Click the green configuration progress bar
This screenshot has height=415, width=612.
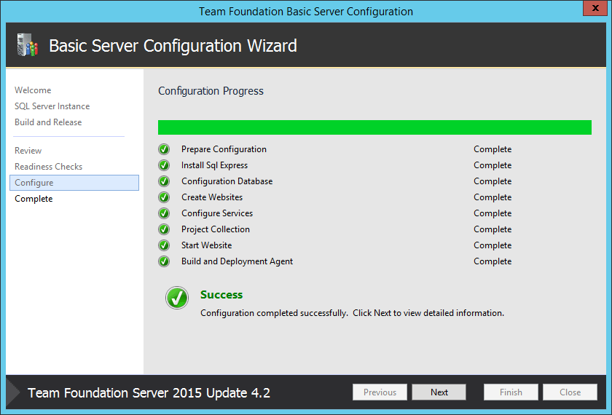coord(374,128)
